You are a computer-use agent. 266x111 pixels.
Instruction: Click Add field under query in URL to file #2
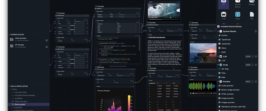pos(72,59)
